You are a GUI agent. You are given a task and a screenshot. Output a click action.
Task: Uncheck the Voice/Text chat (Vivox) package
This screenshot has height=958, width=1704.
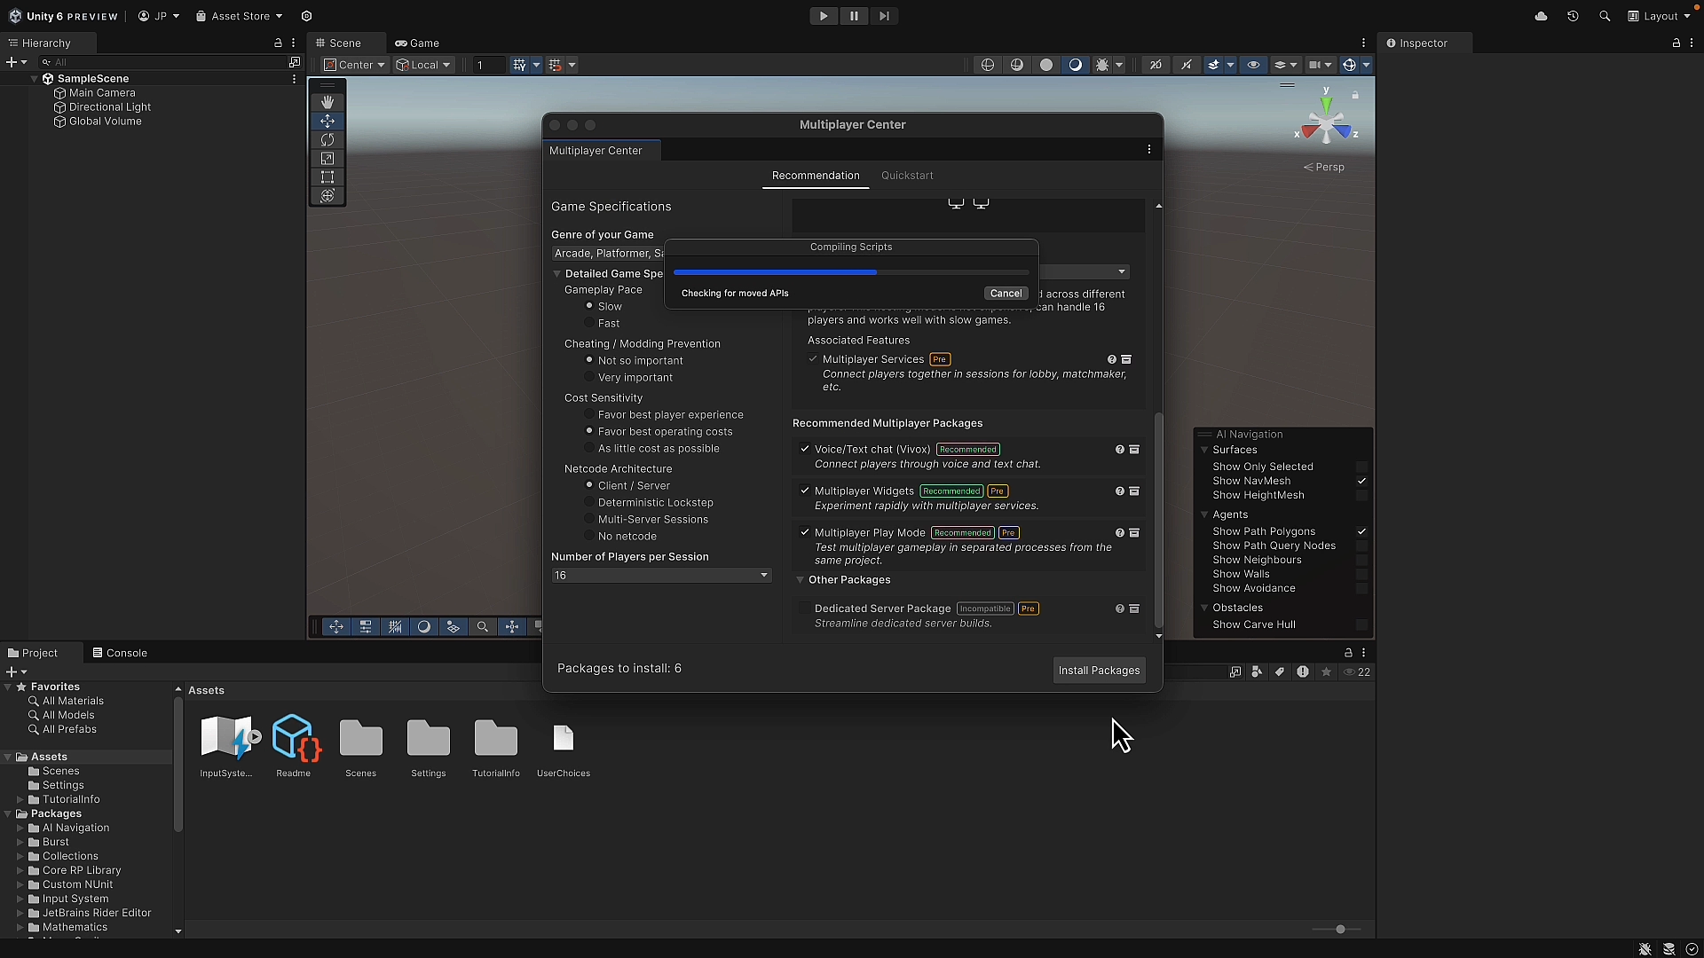pos(805,450)
